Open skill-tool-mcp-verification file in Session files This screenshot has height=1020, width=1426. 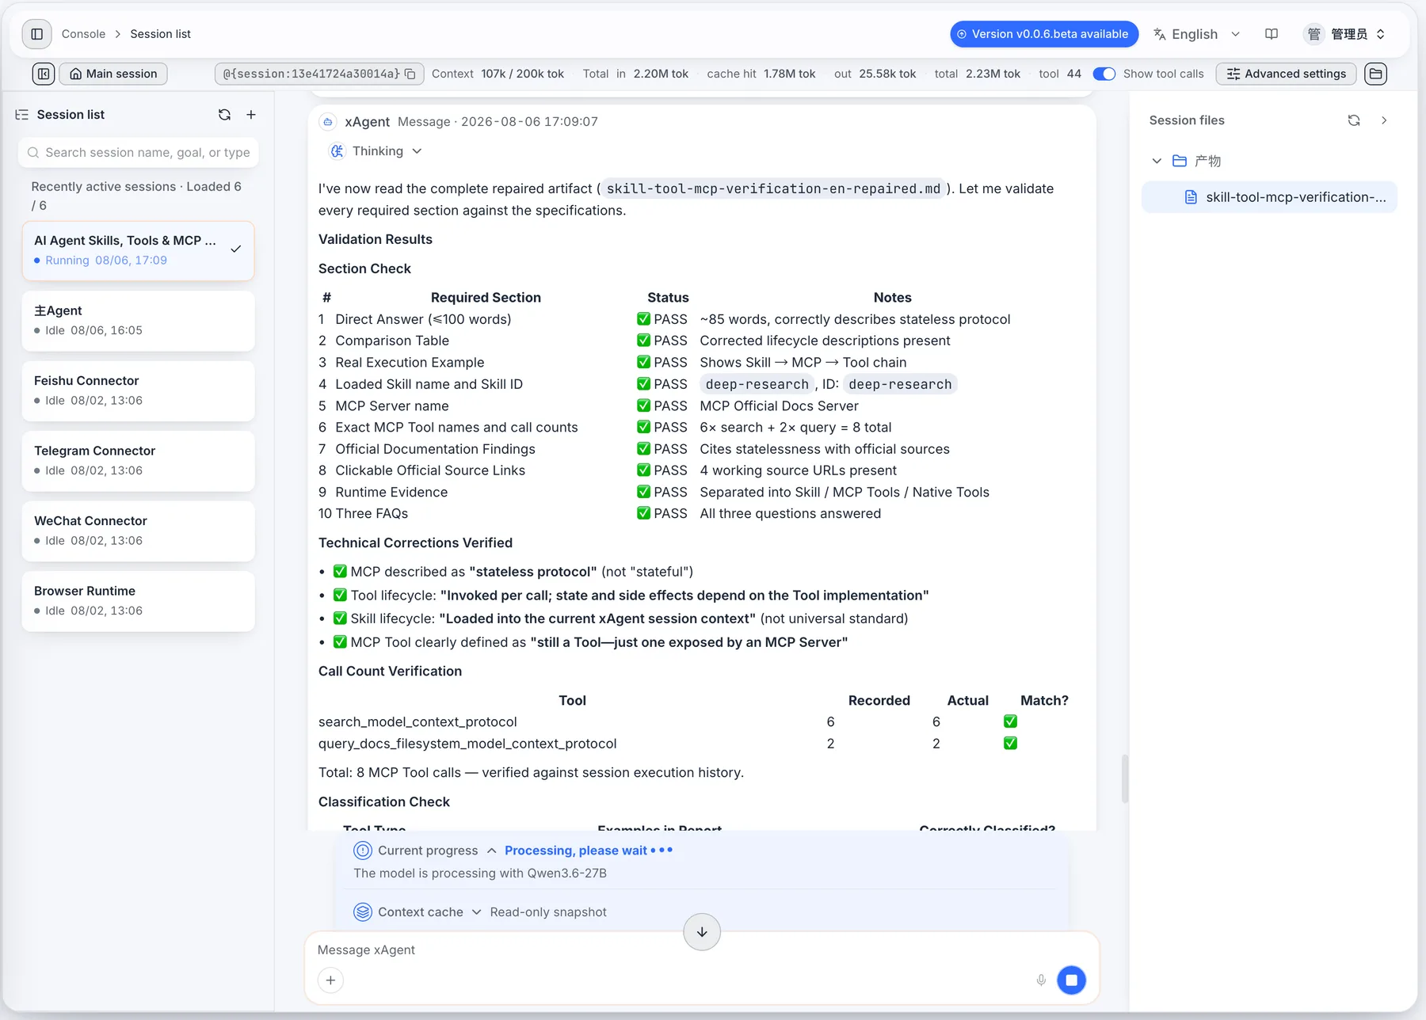[x=1269, y=197]
